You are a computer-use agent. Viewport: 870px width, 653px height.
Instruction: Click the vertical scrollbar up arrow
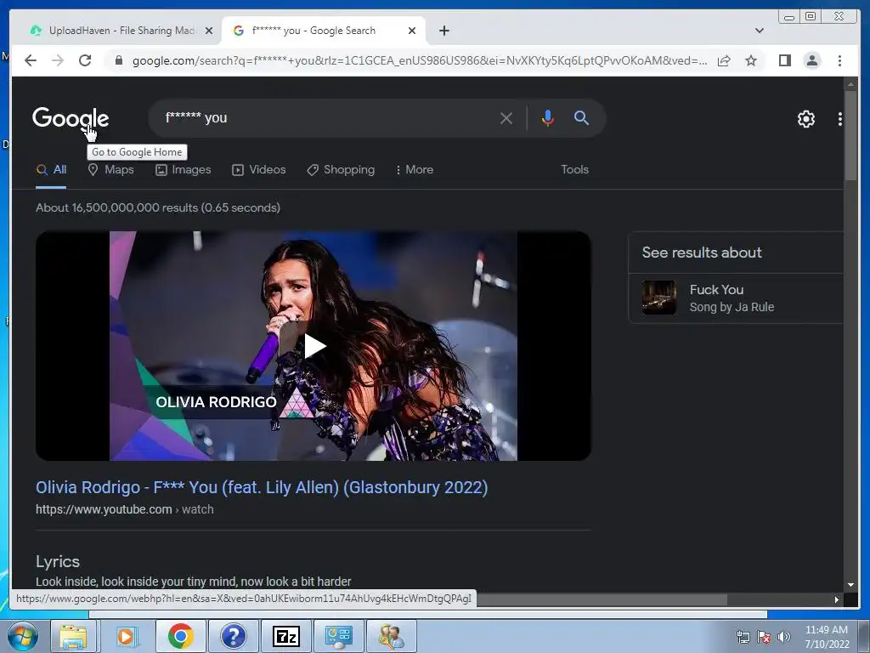click(850, 84)
